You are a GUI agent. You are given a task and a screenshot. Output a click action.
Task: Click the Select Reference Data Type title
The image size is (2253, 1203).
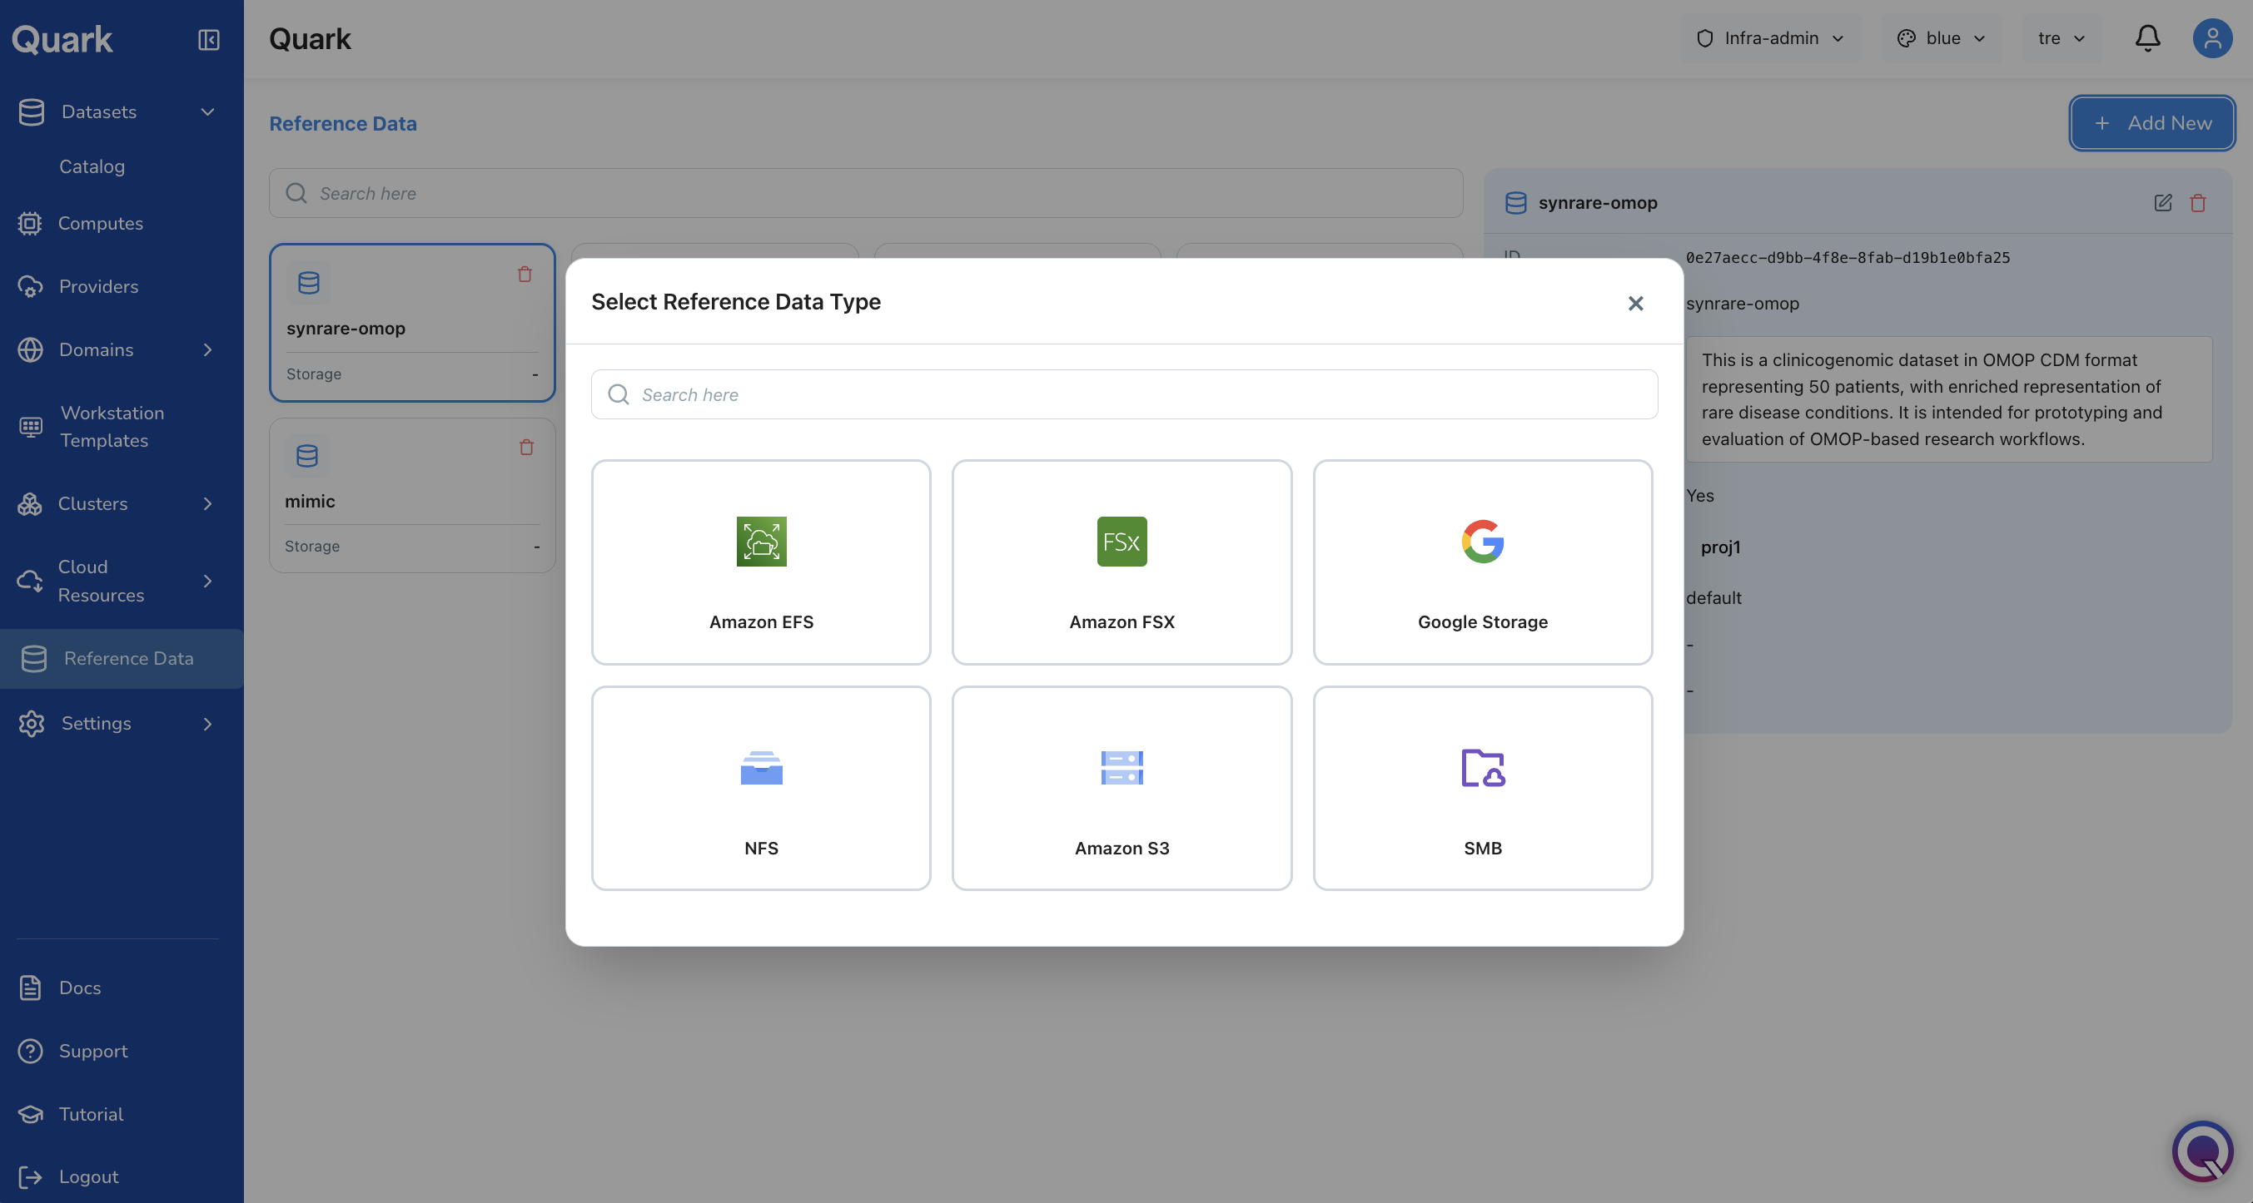click(x=735, y=301)
